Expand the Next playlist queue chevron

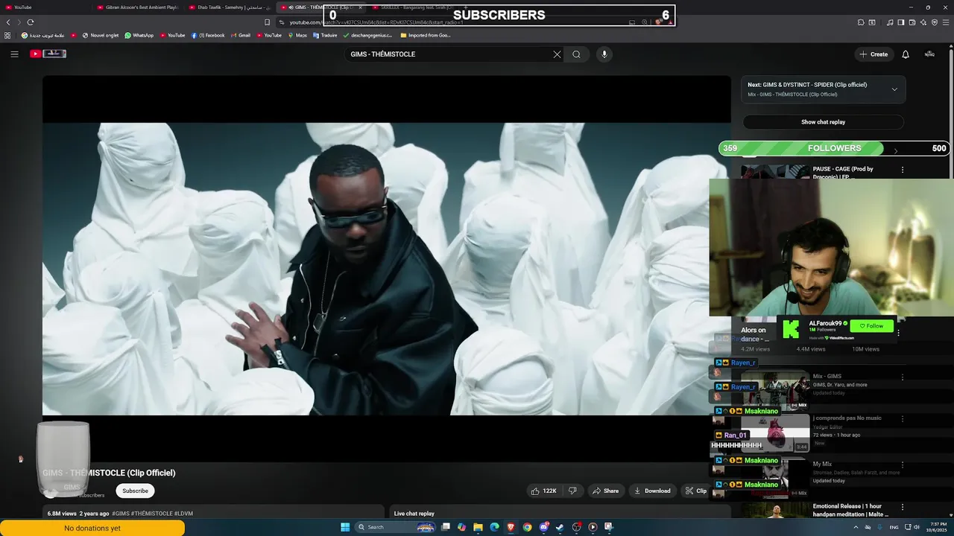(894, 89)
